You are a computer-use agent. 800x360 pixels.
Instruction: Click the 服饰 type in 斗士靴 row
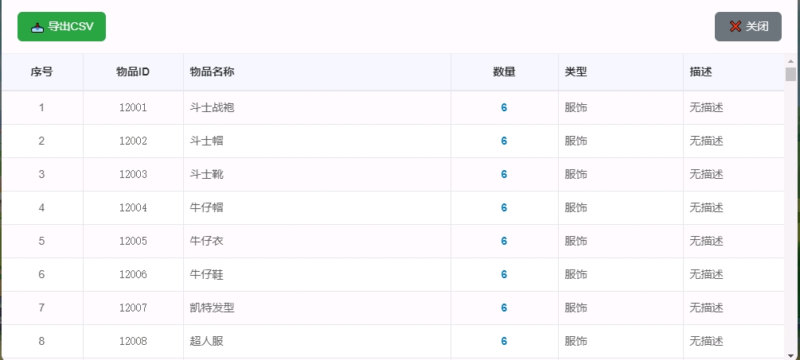pos(576,174)
